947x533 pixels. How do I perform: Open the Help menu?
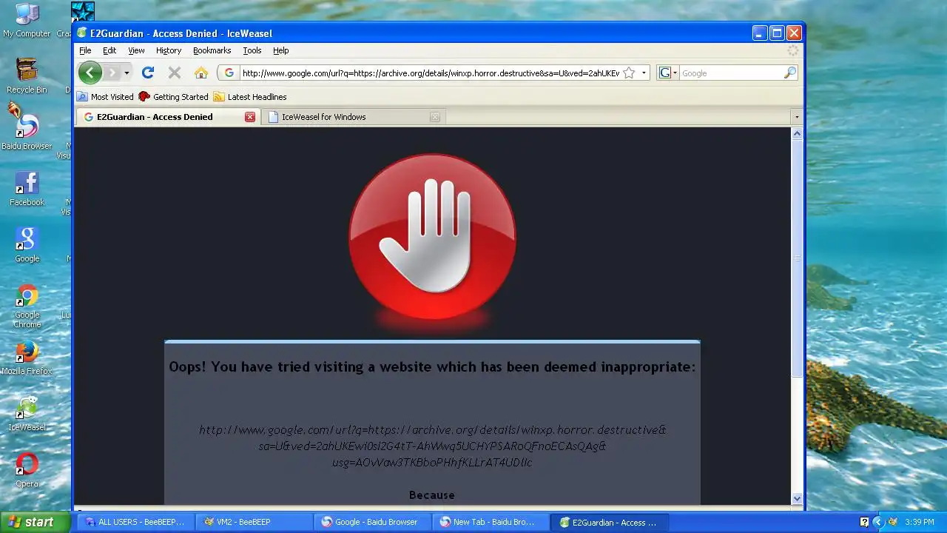coord(281,50)
